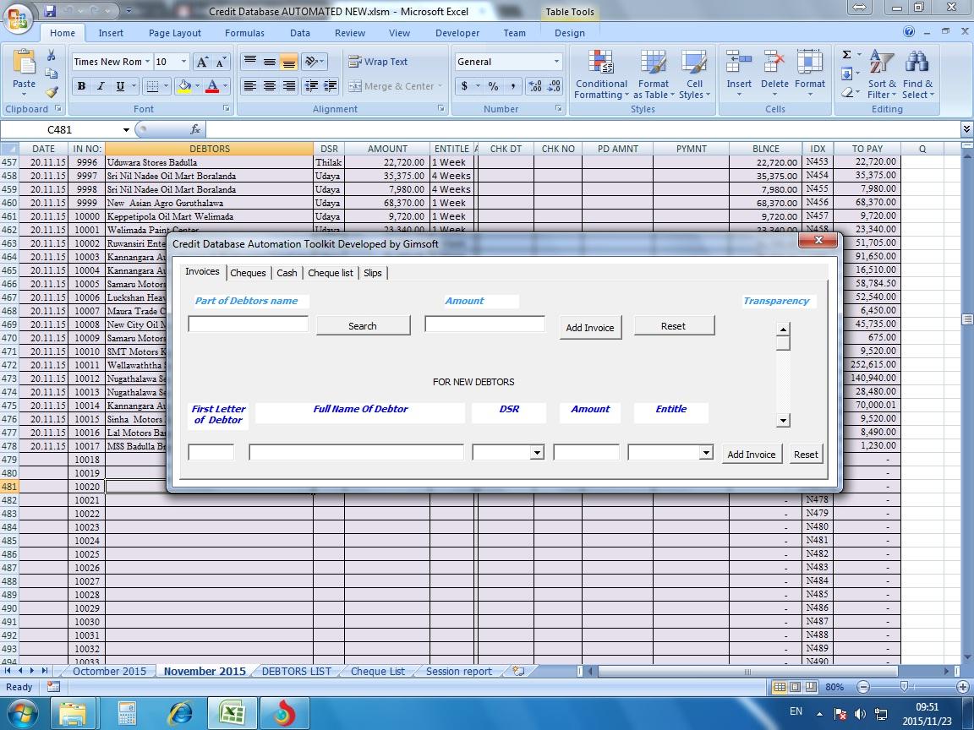974x730 pixels.
Task: Open the Cheques tab in the toolkit form
Action: [x=248, y=272]
